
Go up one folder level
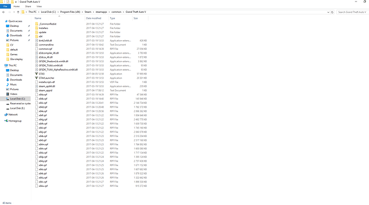coord(18,12)
